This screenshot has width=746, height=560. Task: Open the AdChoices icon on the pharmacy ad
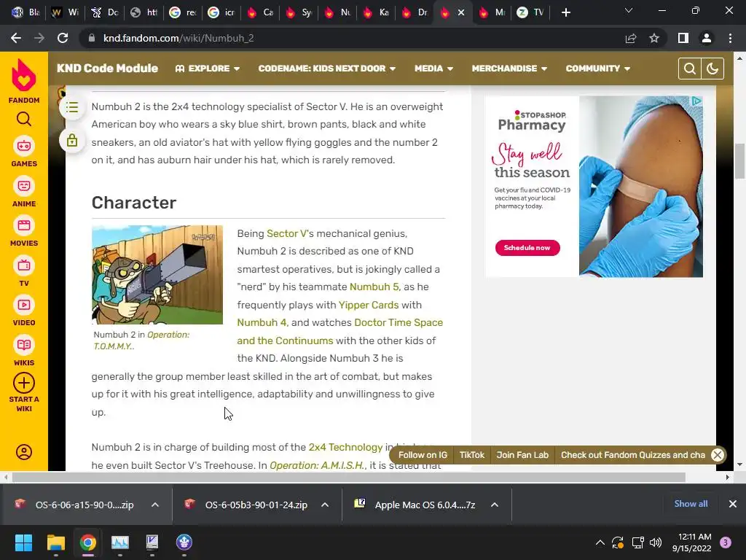tap(696, 101)
